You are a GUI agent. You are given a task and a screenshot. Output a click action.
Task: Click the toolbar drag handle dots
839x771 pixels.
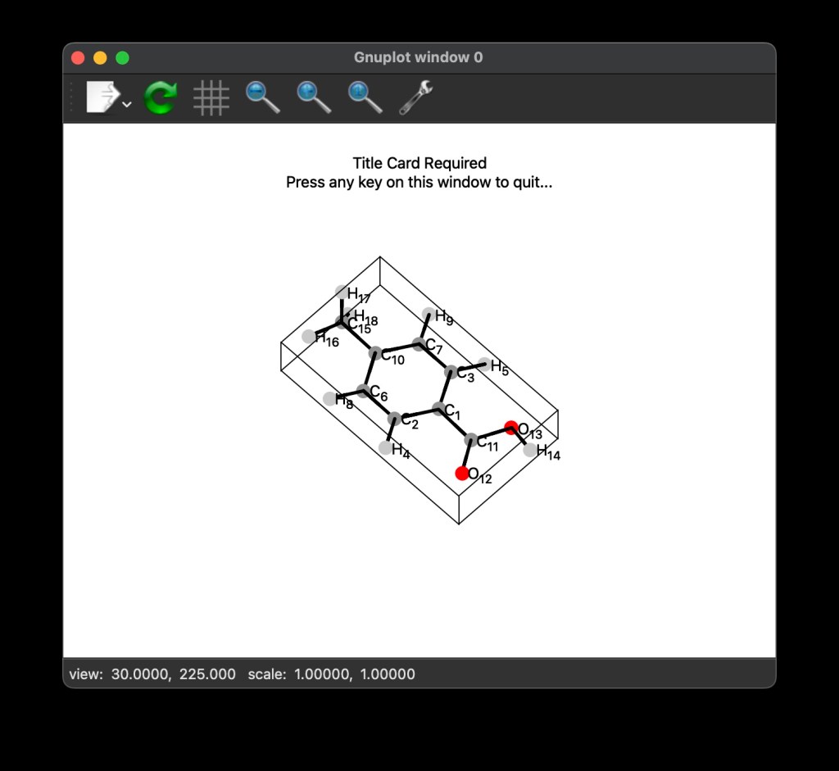coord(71,98)
